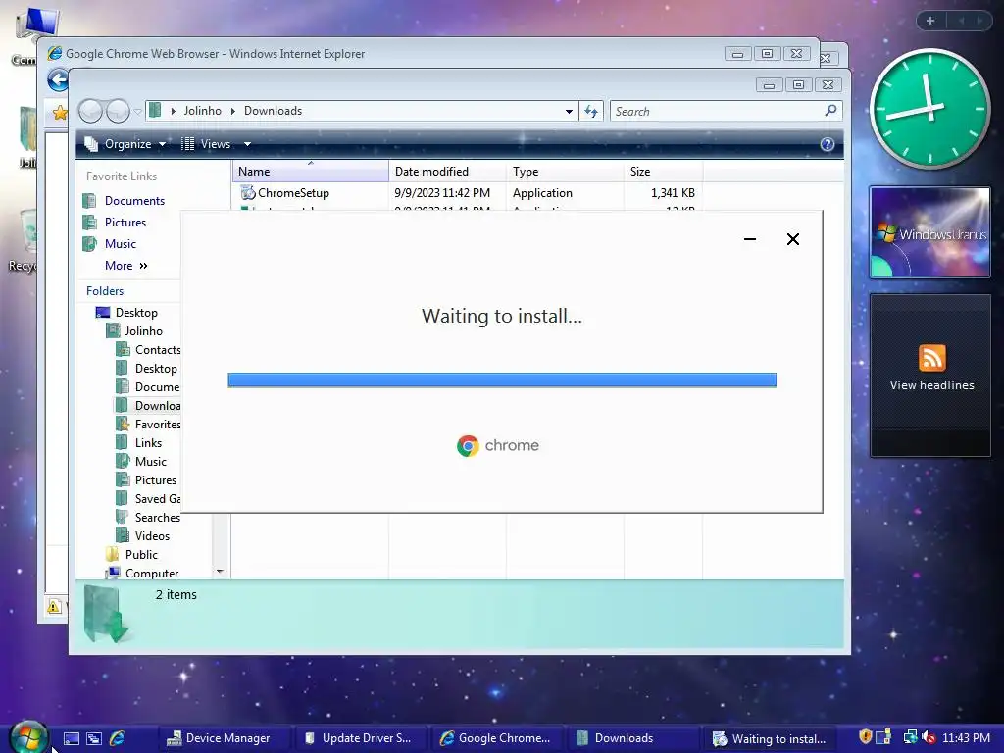Select Computer in the Folders tree
This screenshot has width=1004, height=753.
coord(152,573)
